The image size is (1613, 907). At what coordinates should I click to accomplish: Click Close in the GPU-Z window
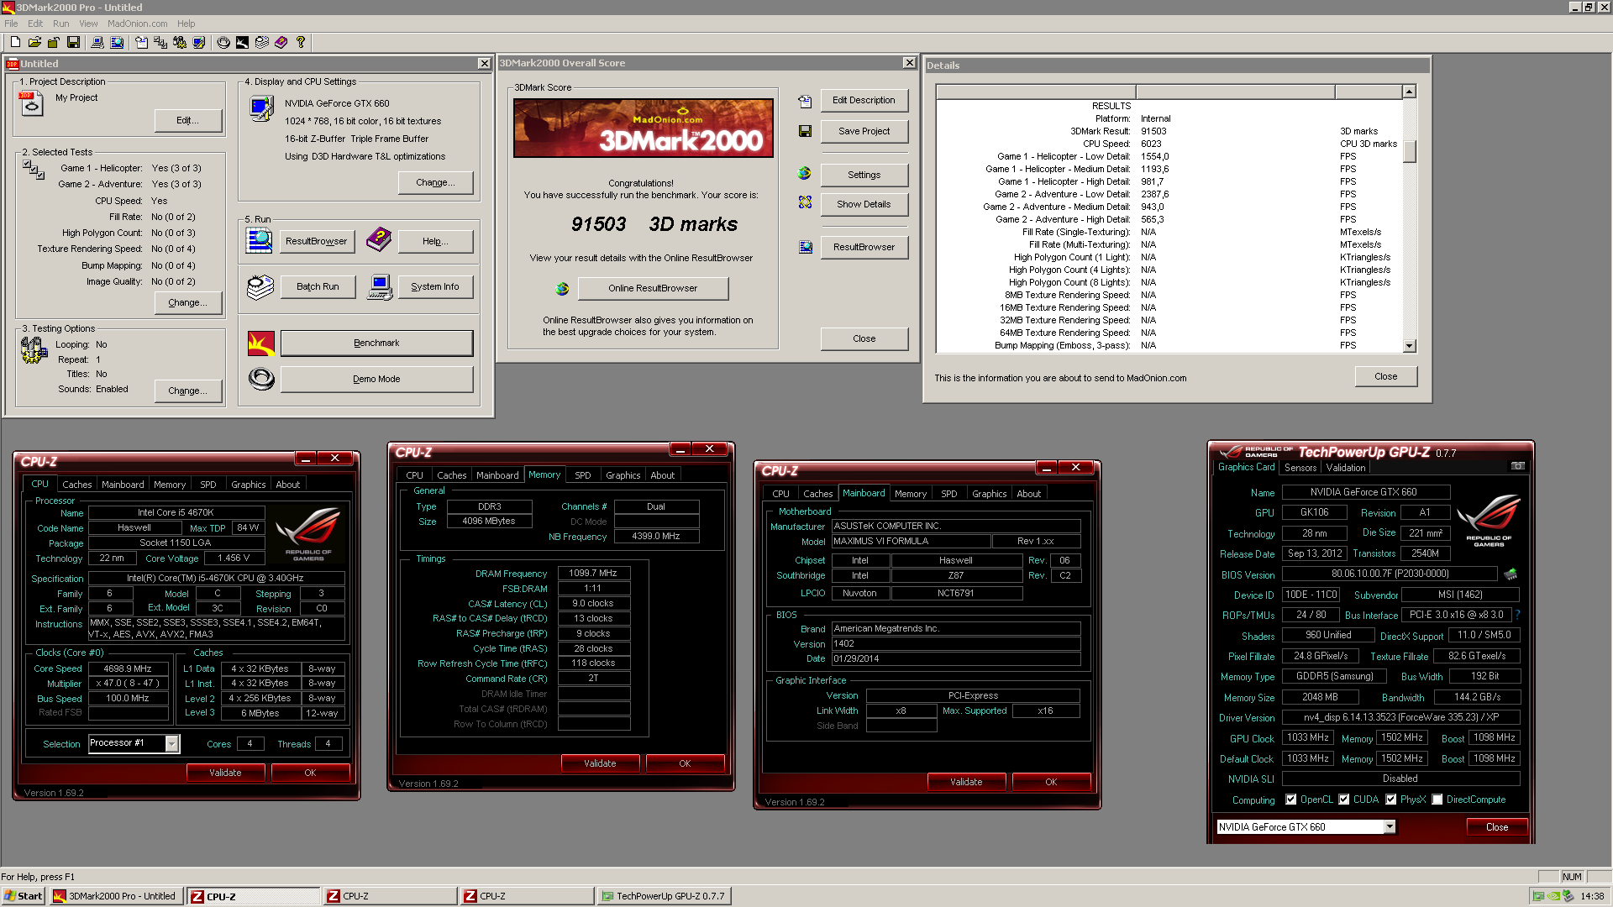[1496, 827]
